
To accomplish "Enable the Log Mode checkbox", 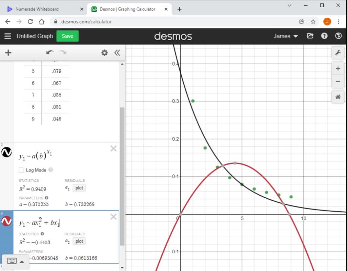I will point(21,170).
